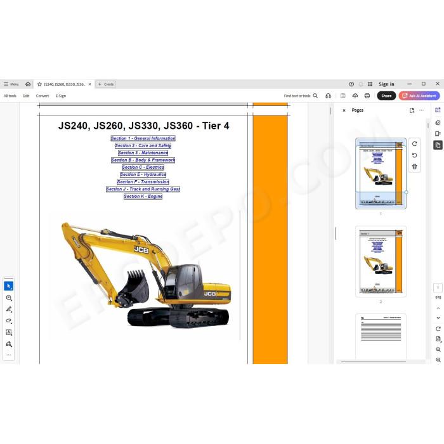Open the All tools menu
444x444 pixels.
pos(10,96)
